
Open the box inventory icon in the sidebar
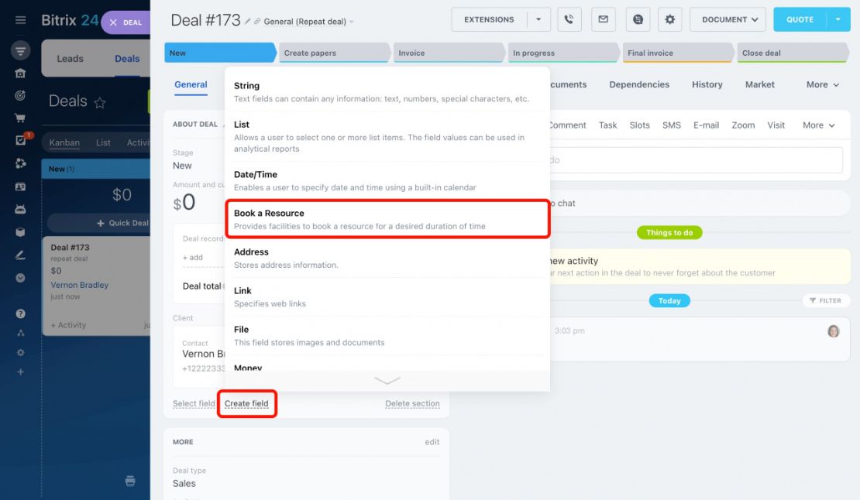(20, 232)
